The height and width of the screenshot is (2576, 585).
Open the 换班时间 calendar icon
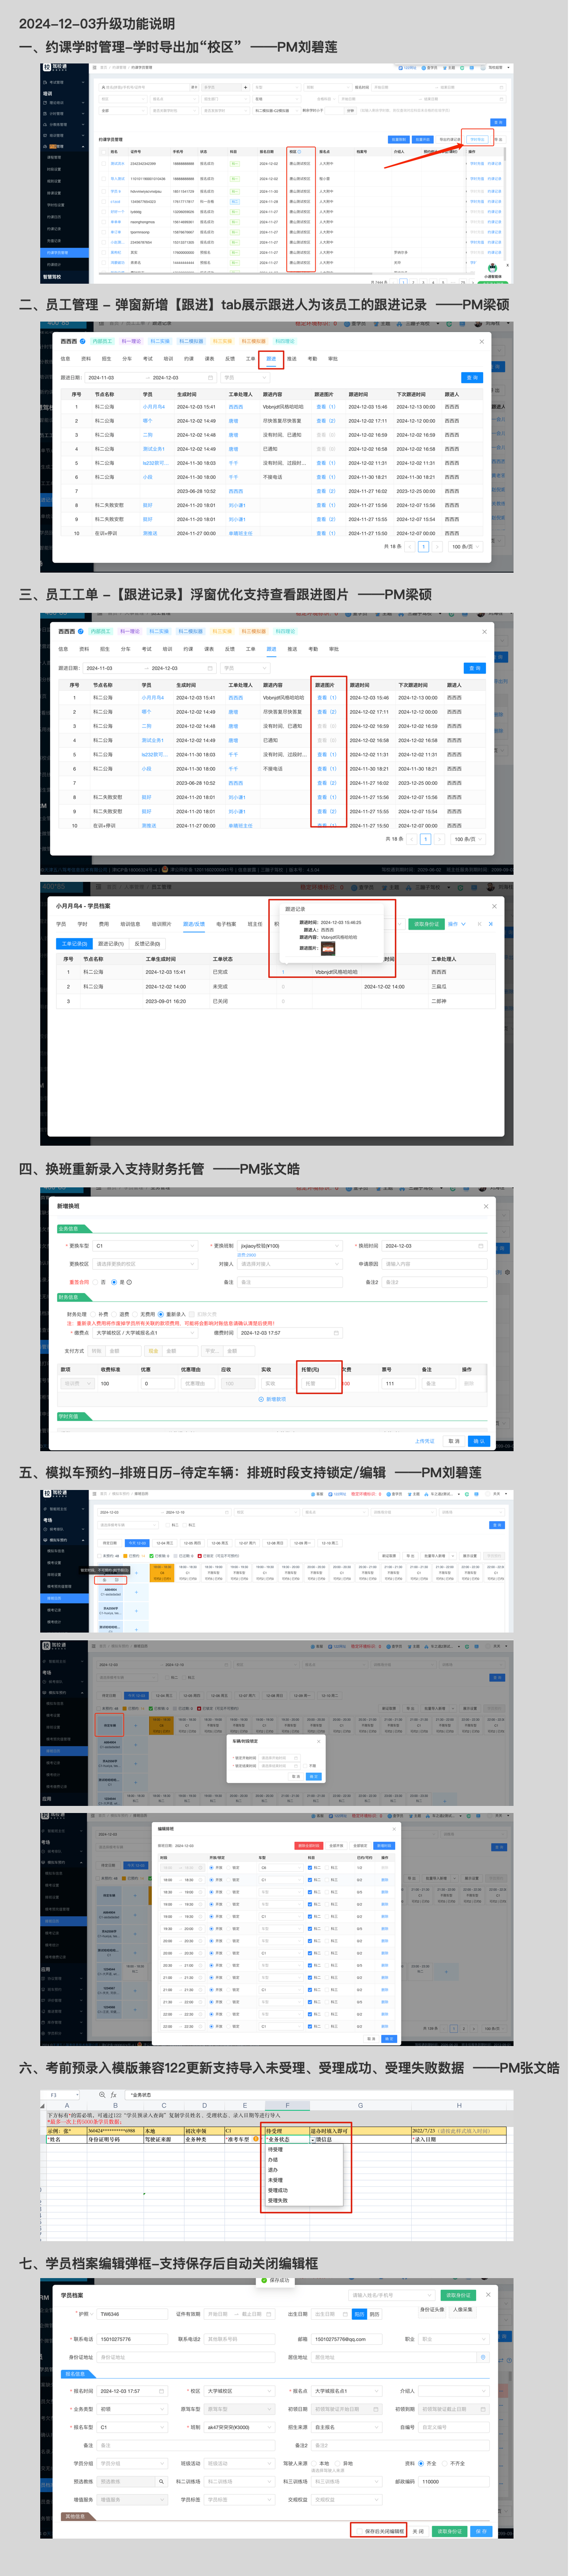pyautogui.click(x=481, y=1246)
